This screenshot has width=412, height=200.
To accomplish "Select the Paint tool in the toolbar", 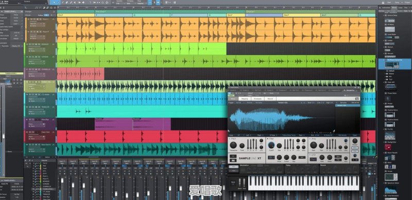I will coord(71,3).
